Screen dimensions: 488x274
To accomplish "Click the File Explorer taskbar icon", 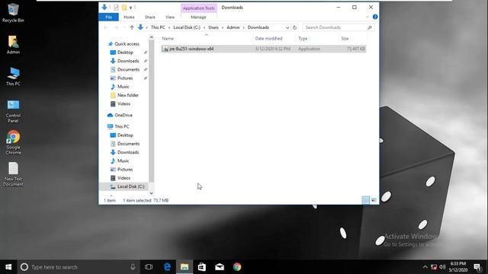I will click(x=185, y=267).
